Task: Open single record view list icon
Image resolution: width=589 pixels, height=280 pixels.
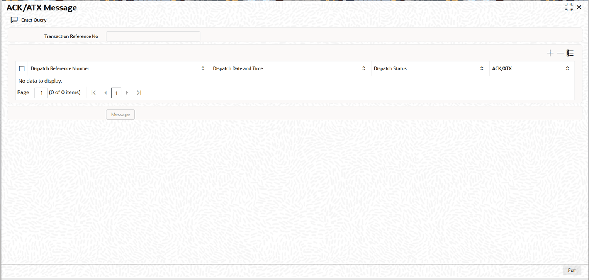Action: (570, 53)
